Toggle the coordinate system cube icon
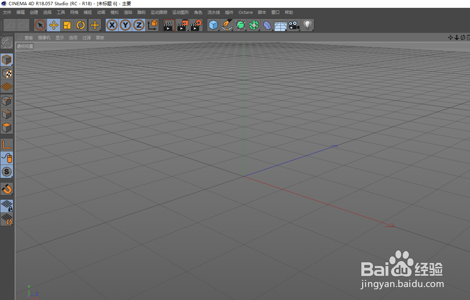Screen dimensions: 470x300 (x=152, y=25)
